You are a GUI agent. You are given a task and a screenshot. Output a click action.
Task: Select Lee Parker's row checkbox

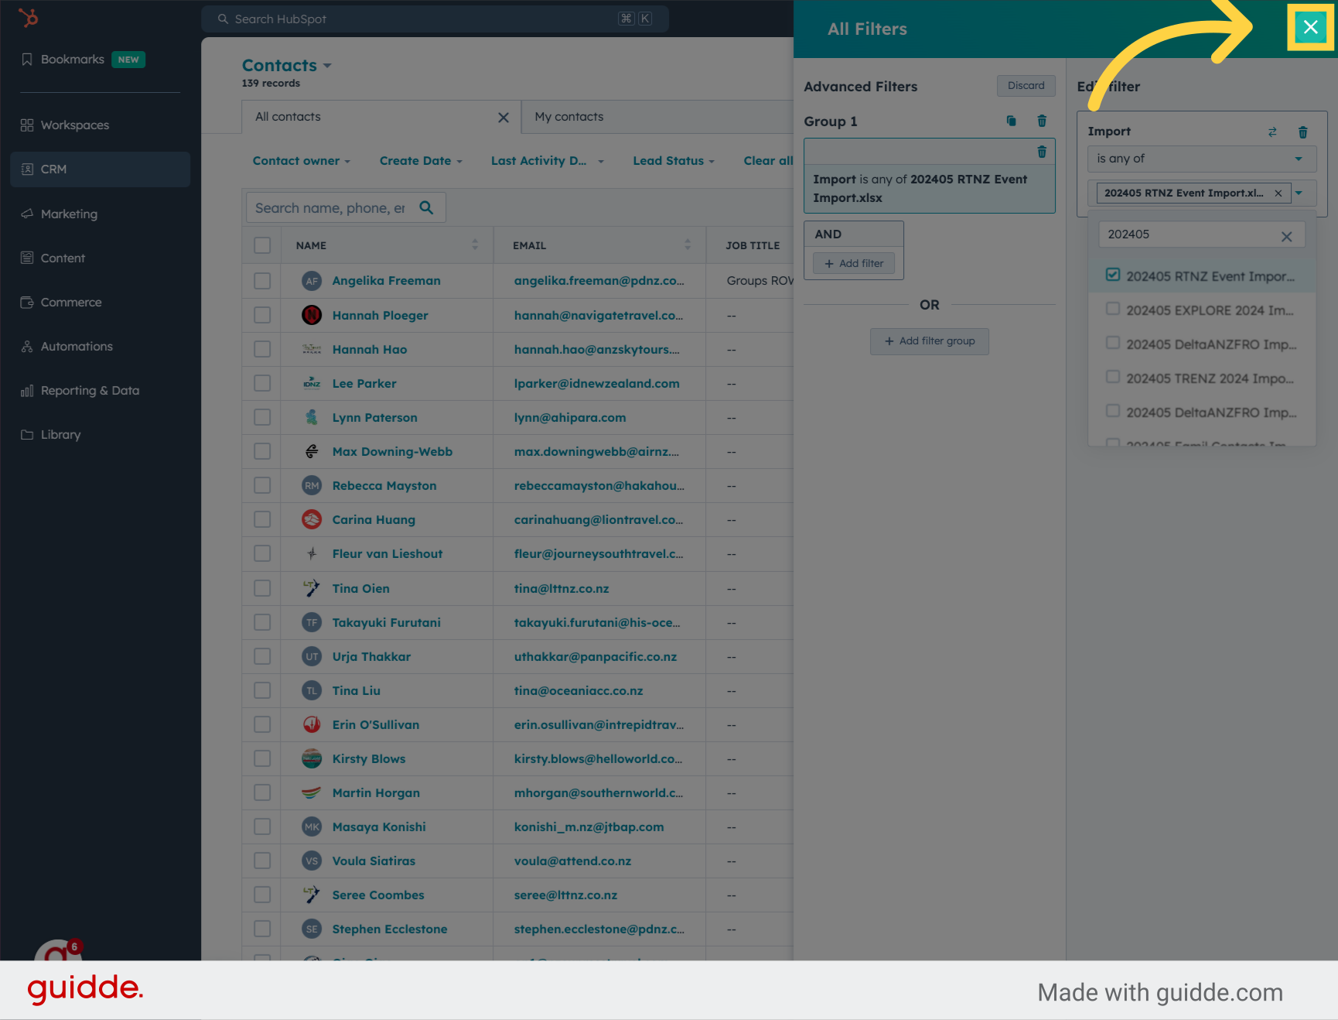[262, 383]
